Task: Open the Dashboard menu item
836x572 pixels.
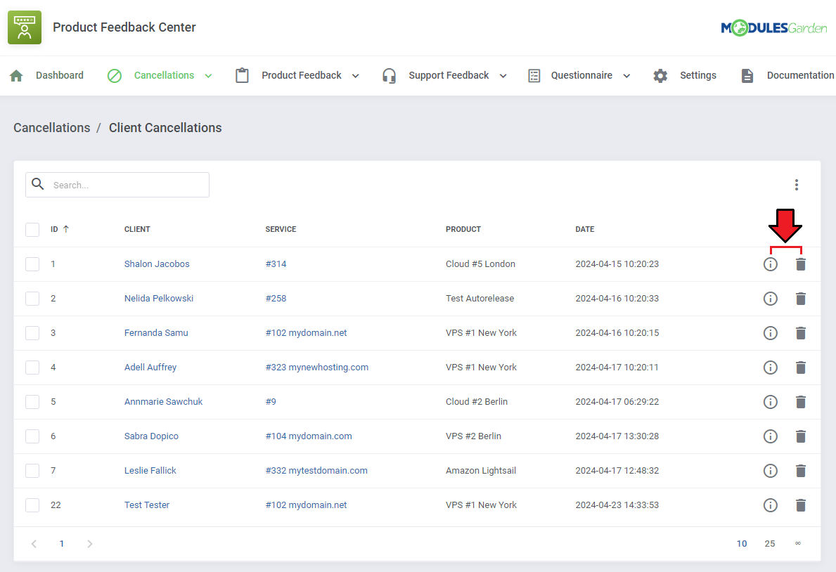Action: point(60,75)
